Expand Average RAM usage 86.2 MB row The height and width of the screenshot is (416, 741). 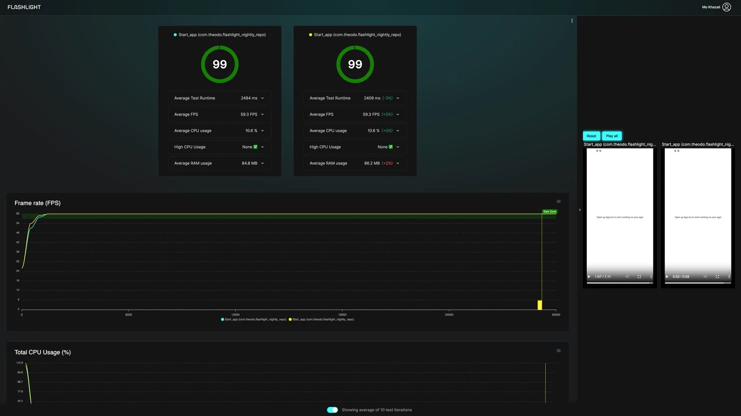click(355, 163)
